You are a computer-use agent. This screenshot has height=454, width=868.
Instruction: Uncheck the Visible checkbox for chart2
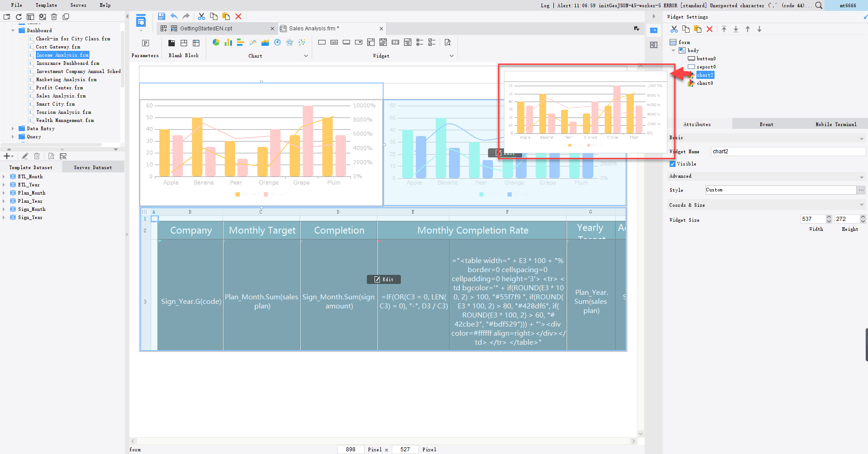[x=673, y=164]
